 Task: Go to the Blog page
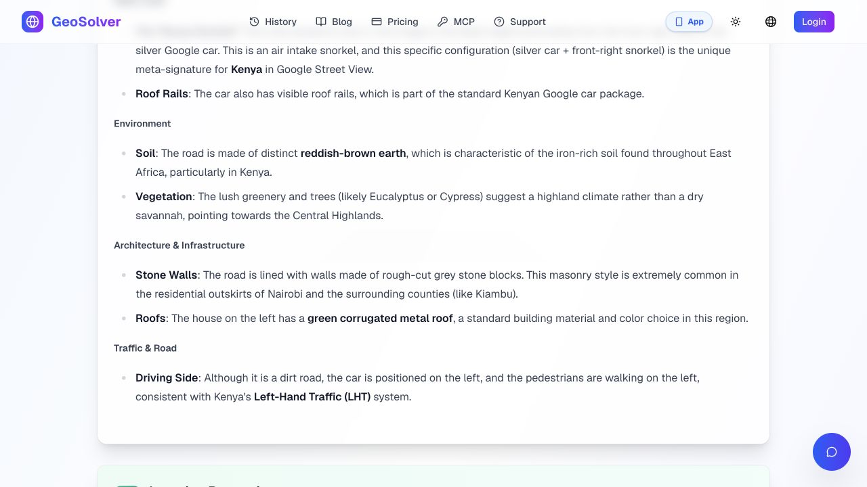click(334, 22)
